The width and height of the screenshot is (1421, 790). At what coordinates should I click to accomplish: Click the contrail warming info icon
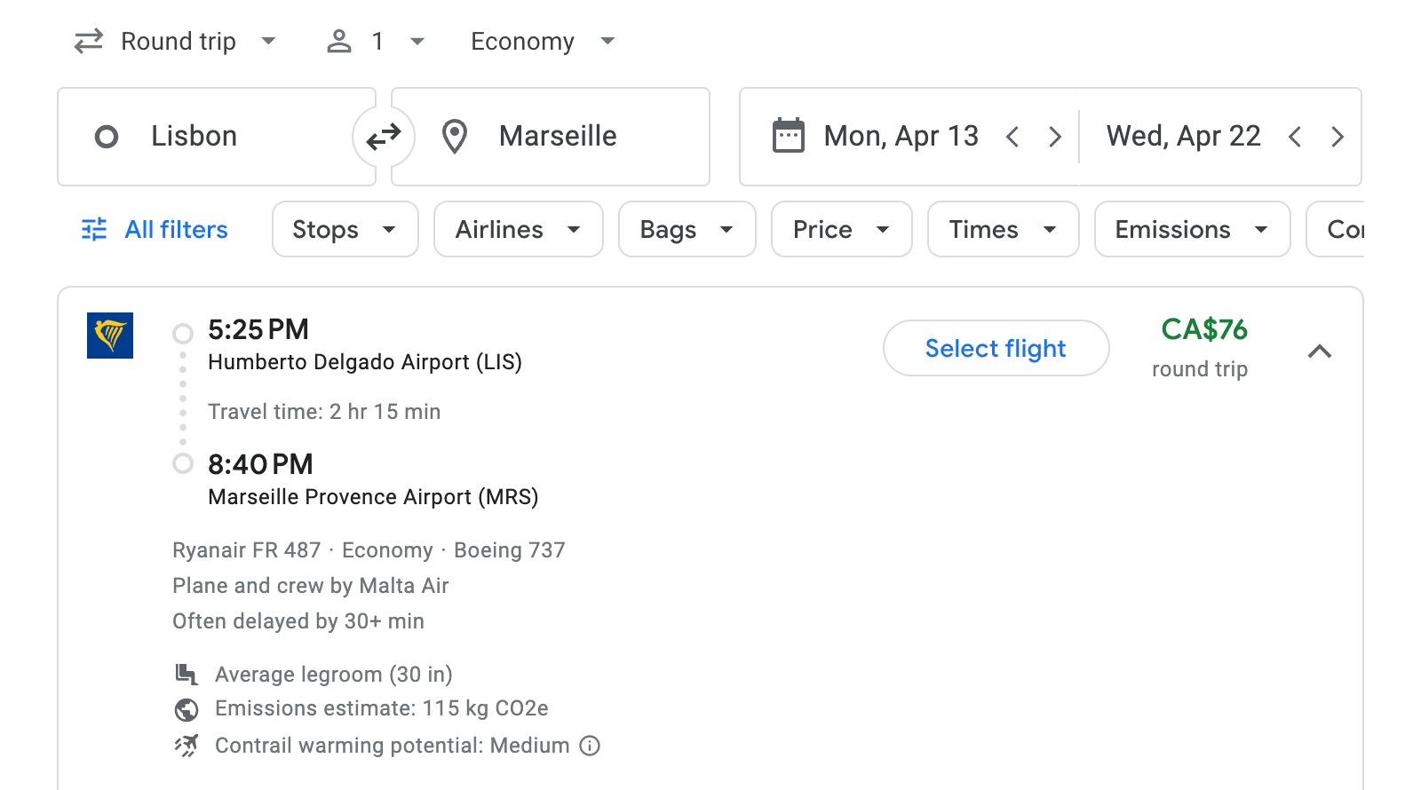(590, 746)
